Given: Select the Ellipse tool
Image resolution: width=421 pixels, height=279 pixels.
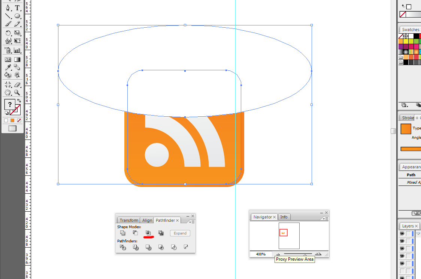Looking at the screenshot, I should (17, 16).
